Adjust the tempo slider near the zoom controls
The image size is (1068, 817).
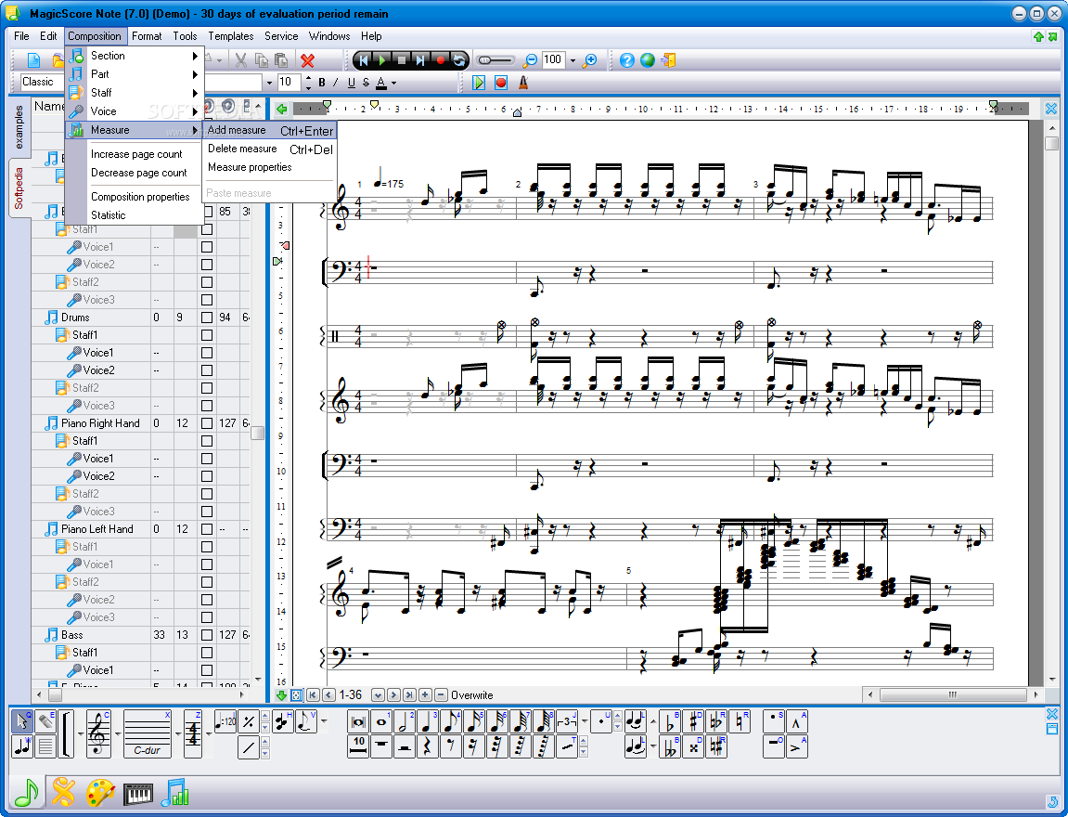(x=495, y=60)
